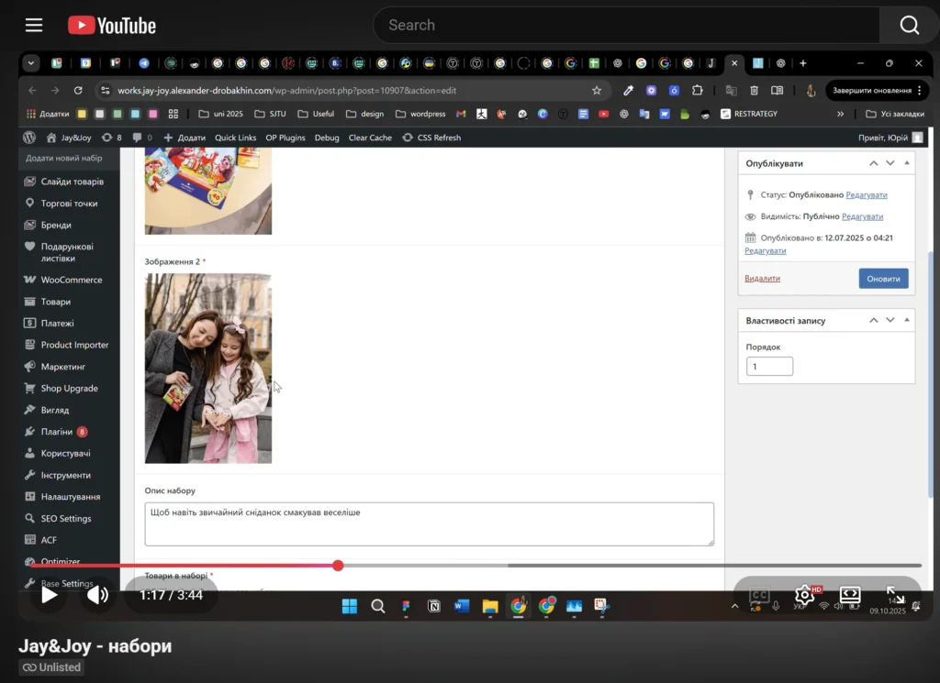The image size is (940, 683).
Task: Select Clear Cache in the admin bar
Action: [370, 138]
